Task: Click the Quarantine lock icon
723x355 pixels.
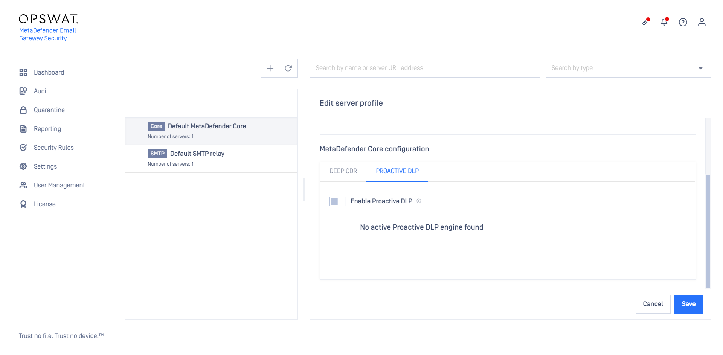Action: [23, 110]
